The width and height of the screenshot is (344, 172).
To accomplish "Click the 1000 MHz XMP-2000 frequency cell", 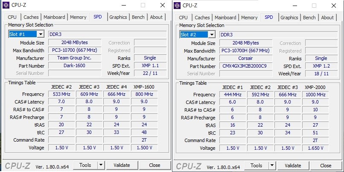I will coord(315,95).
